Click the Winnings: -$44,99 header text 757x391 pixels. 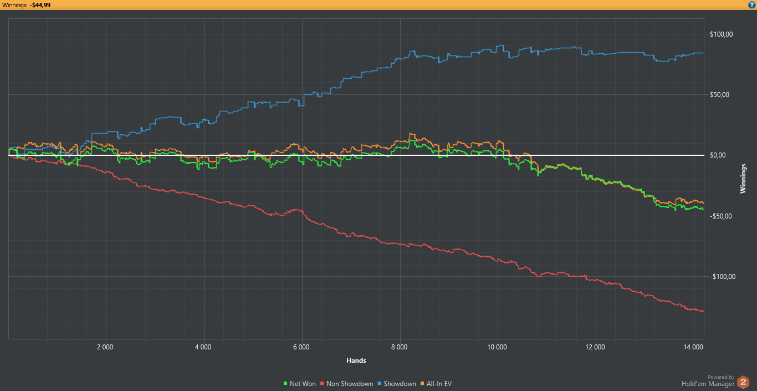tap(26, 5)
